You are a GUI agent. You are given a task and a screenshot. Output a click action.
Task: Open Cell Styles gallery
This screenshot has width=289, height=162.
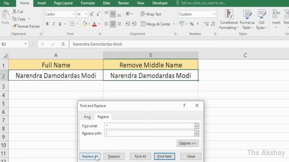coord(261,19)
